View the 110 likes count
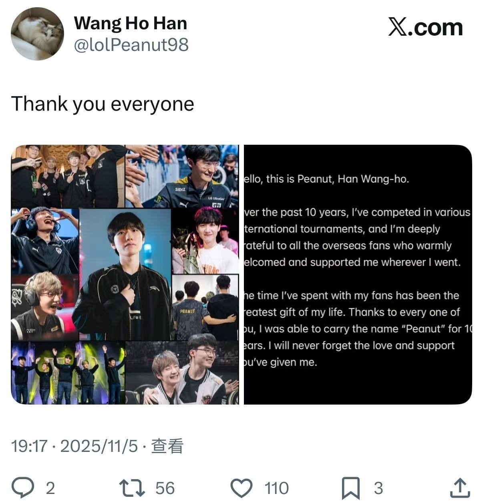 pyautogui.click(x=276, y=488)
